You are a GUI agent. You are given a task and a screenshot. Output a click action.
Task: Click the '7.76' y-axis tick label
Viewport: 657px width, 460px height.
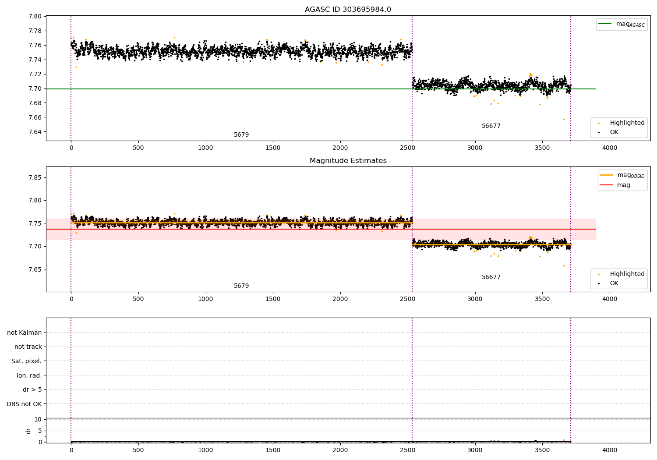pyautogui.click(x=35, y=45)
